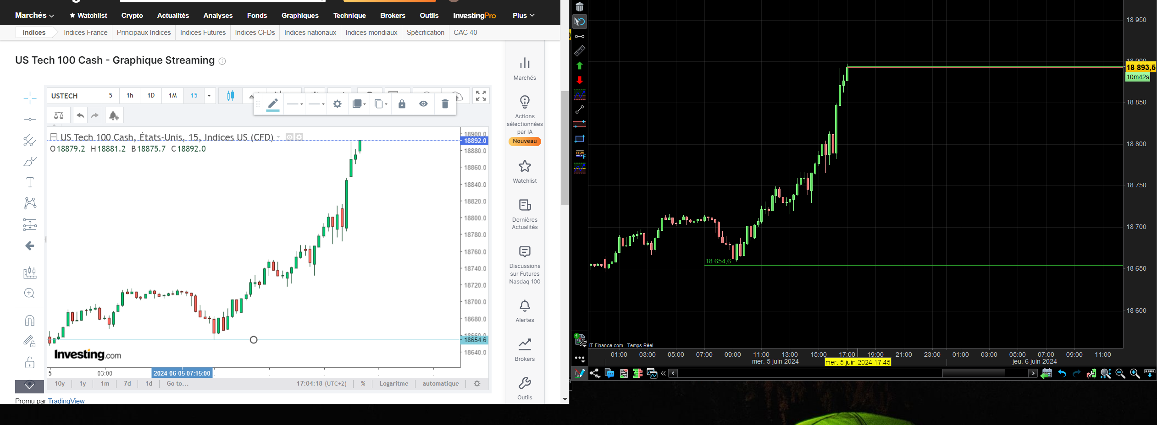
Task: Toggle automatique scale
Action: 441,384
